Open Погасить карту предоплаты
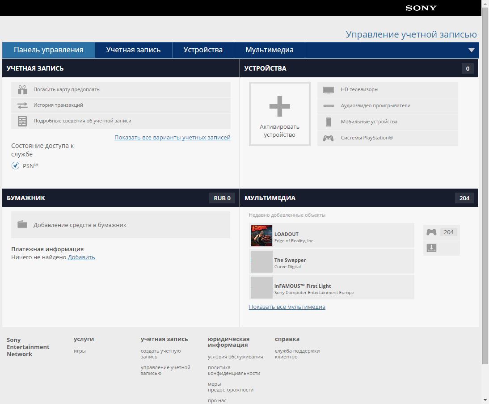Viewport: 489px width, 404px height. tap(121, 90)
